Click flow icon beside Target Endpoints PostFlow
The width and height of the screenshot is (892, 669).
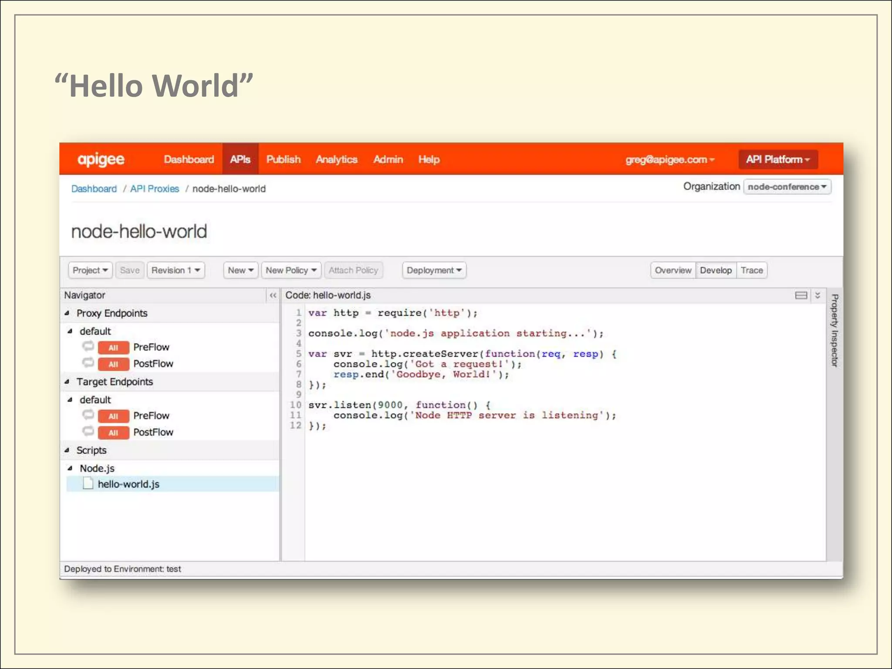point(88,432)
